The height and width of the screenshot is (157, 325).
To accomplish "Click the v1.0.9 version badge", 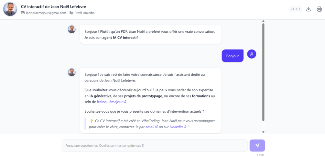I will [x=296, y=9].
